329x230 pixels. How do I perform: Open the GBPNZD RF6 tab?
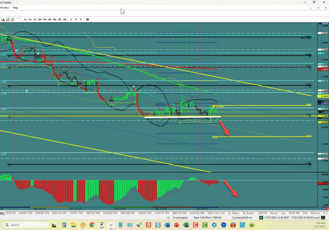128,213
